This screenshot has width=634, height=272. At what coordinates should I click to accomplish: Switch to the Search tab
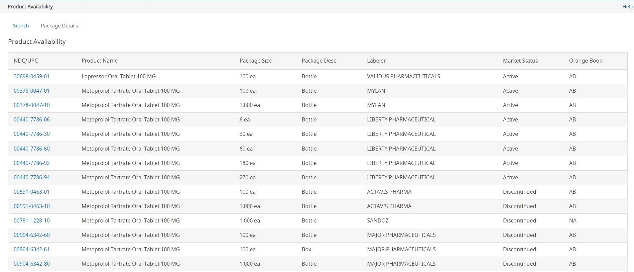[x=21, y=26]
